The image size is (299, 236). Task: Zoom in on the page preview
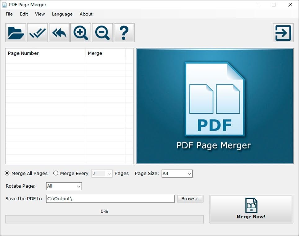[x=81, y=32]
